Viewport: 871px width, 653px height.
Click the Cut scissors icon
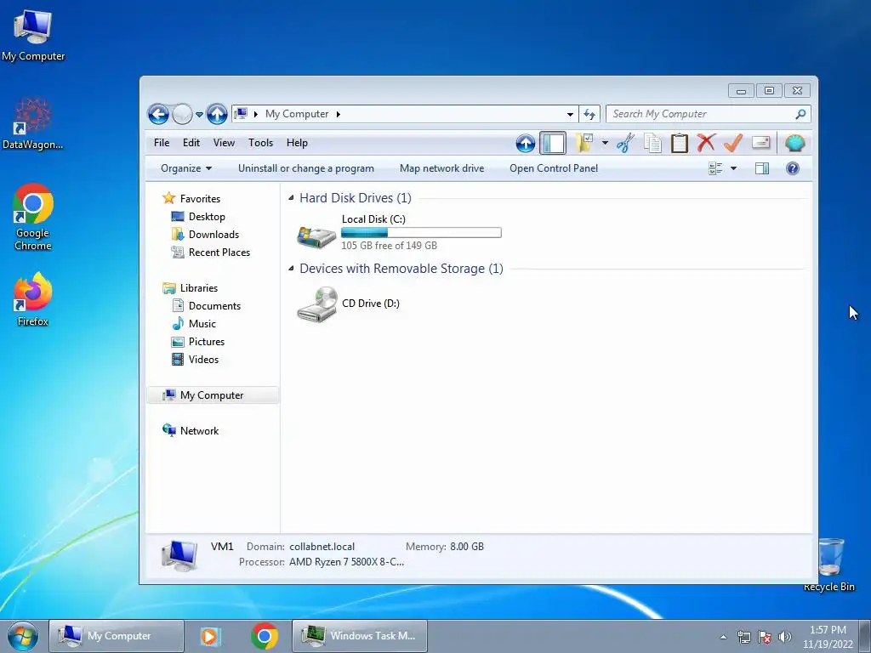coord(625,143)
